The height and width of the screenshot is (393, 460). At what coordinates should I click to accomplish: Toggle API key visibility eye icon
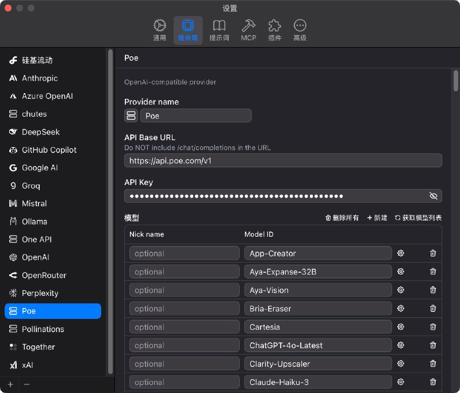coord(434,196)
